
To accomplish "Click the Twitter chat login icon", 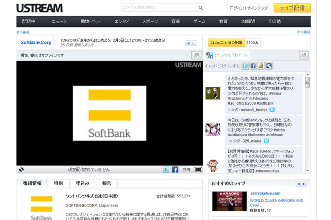I will (245, 66).
